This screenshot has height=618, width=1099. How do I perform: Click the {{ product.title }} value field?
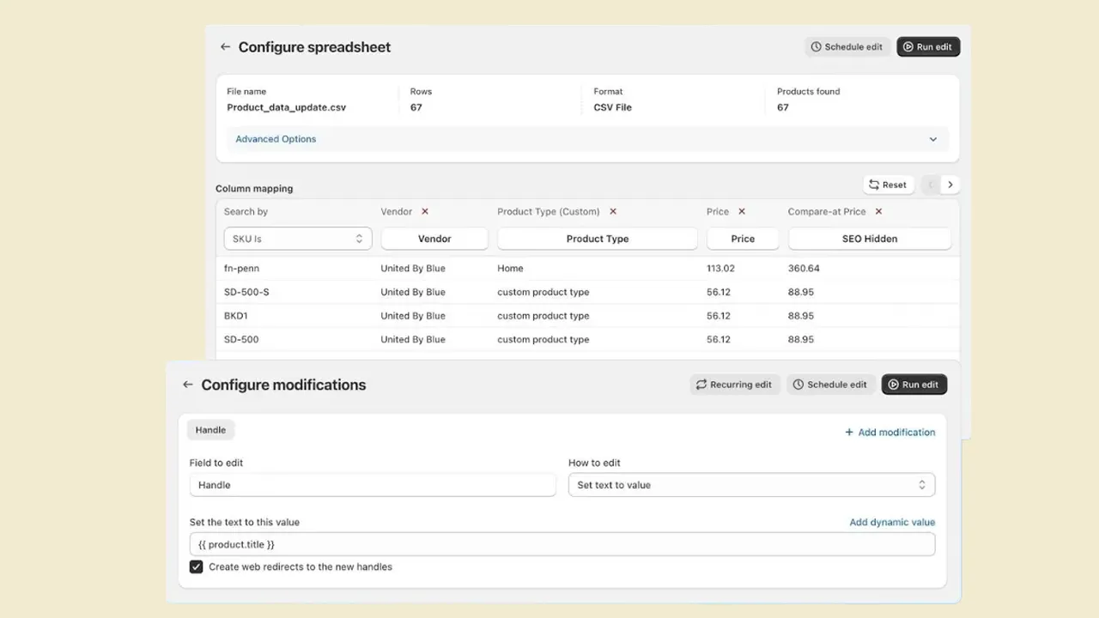562,544
